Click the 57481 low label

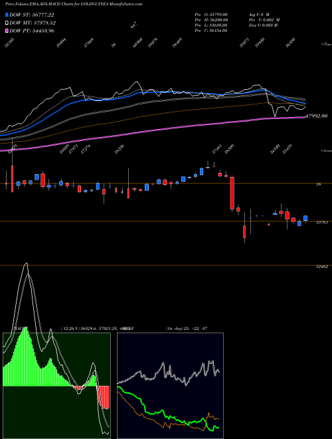217,150
